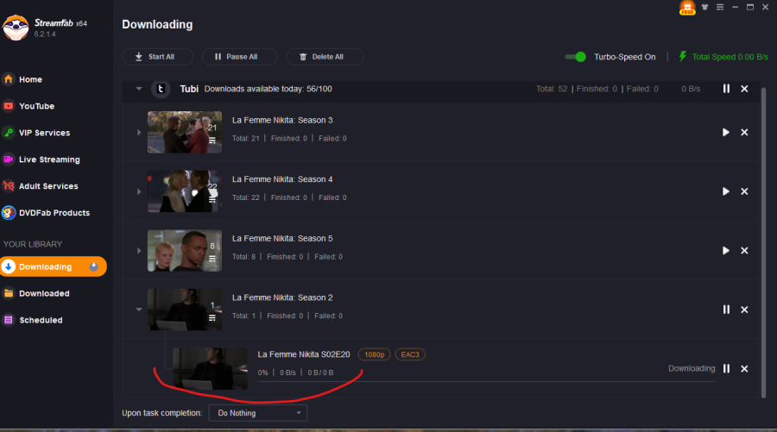Click the free gift cart icon

pyautogui.click(x=687, y=8)
